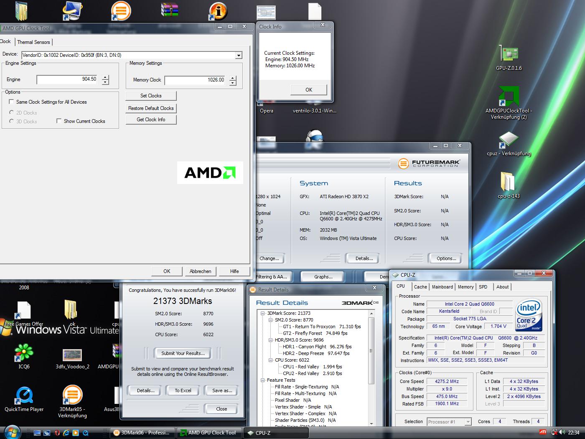Image resolution: width=585 pixels, height=439 pixels.
Task: Tick the Show Current Clocks checkbox
Action: (59, 121)
